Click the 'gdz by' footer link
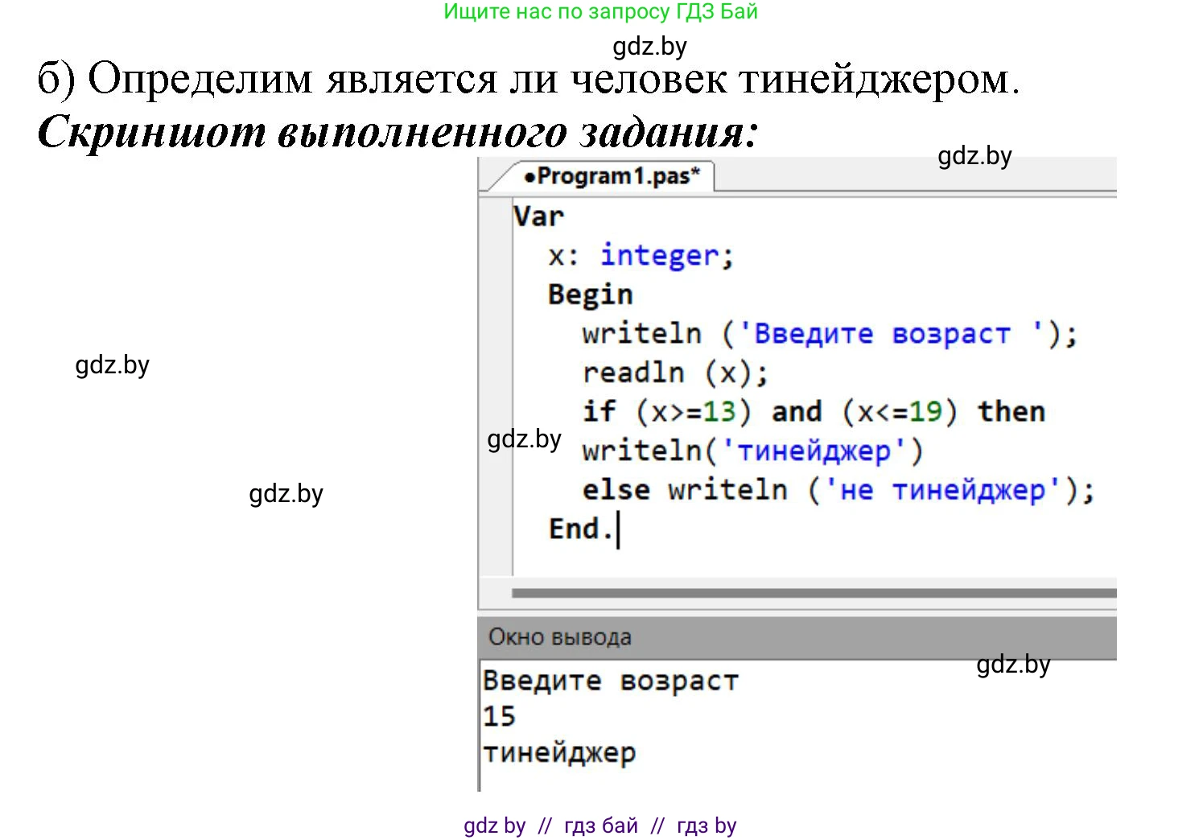Viewport: 1203px width, 840px height. [x=494, y=826]
